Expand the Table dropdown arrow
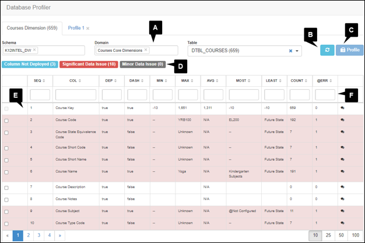Viewport: 365px width, 243px height. (297, 51)
